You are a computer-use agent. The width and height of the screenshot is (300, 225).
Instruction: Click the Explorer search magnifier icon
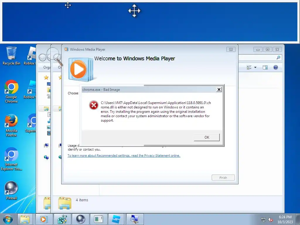tap(278, 57)
